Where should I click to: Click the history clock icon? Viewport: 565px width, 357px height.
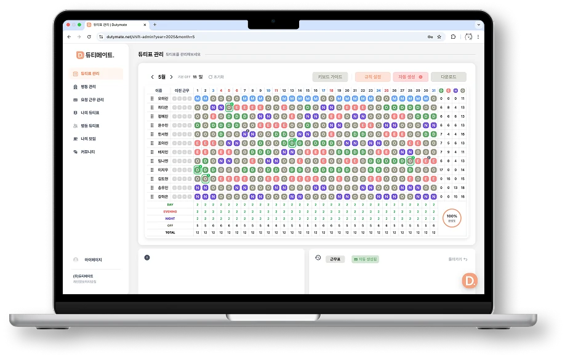click(x=318, y=257)
